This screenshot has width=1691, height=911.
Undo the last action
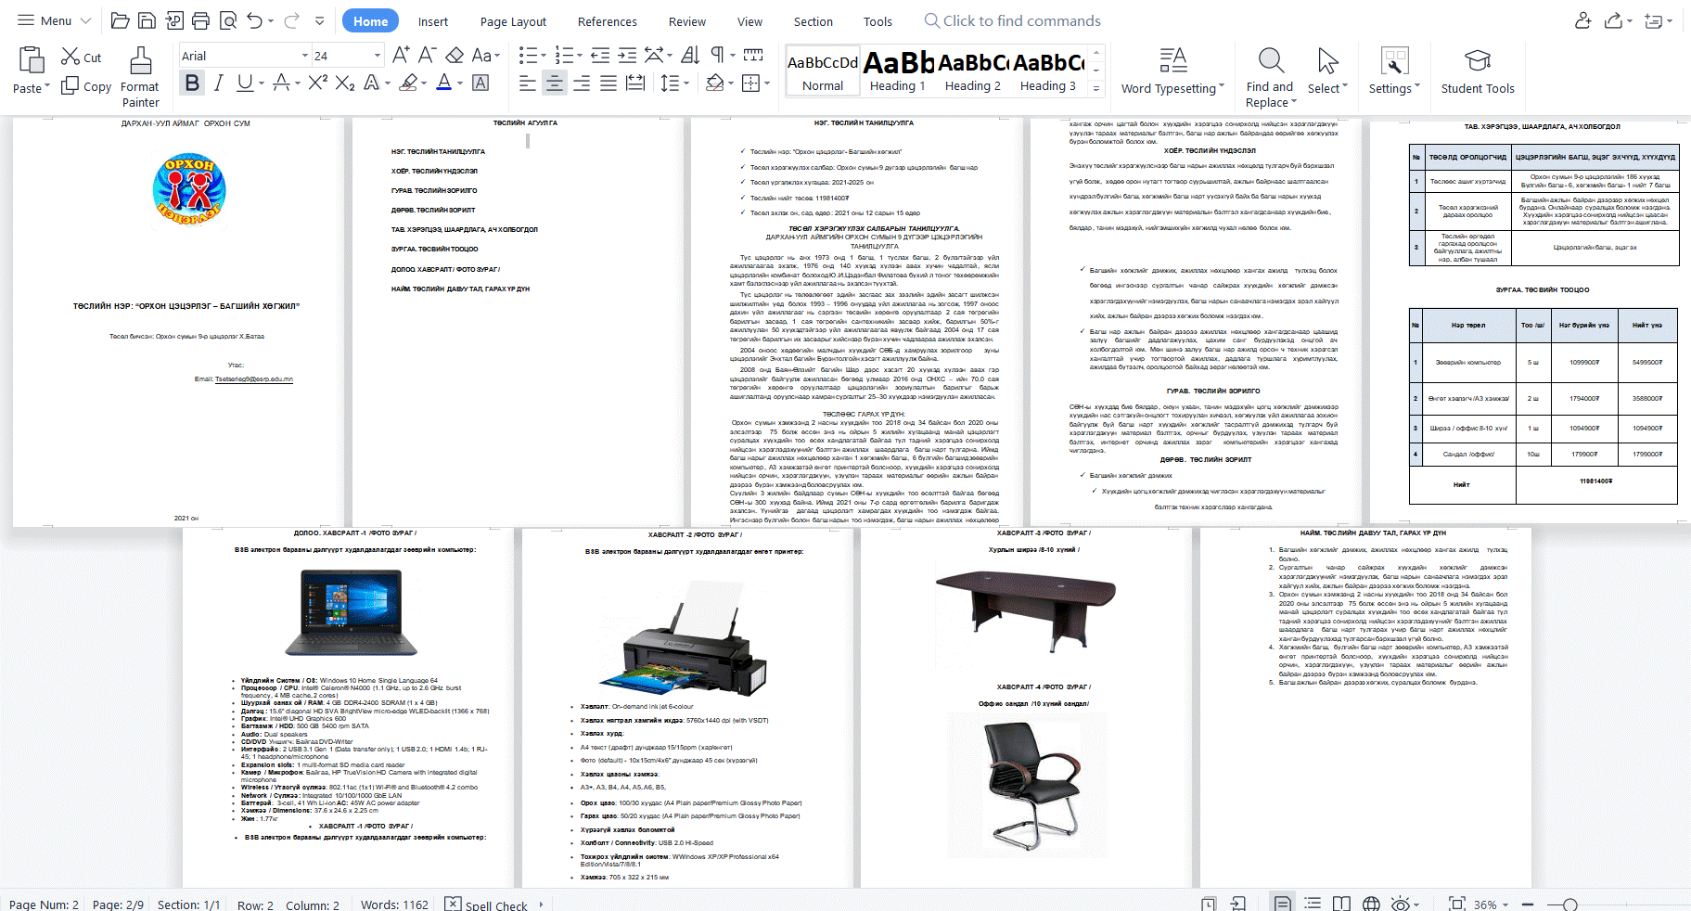click(x=254, y=20)
